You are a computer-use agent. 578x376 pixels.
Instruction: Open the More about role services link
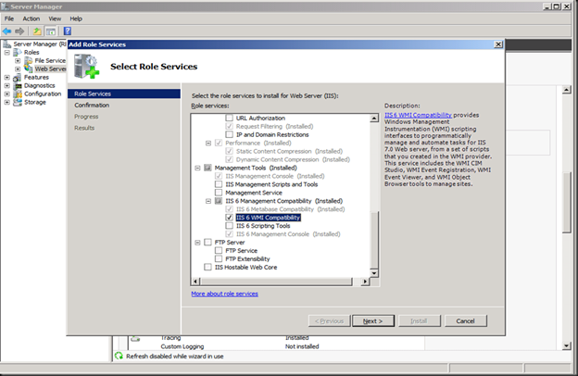(x=224, y=294)
